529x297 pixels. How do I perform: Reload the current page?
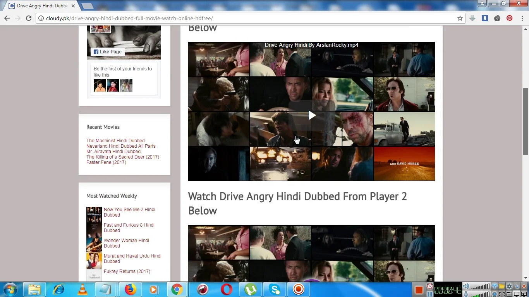[x=29, y=18]
